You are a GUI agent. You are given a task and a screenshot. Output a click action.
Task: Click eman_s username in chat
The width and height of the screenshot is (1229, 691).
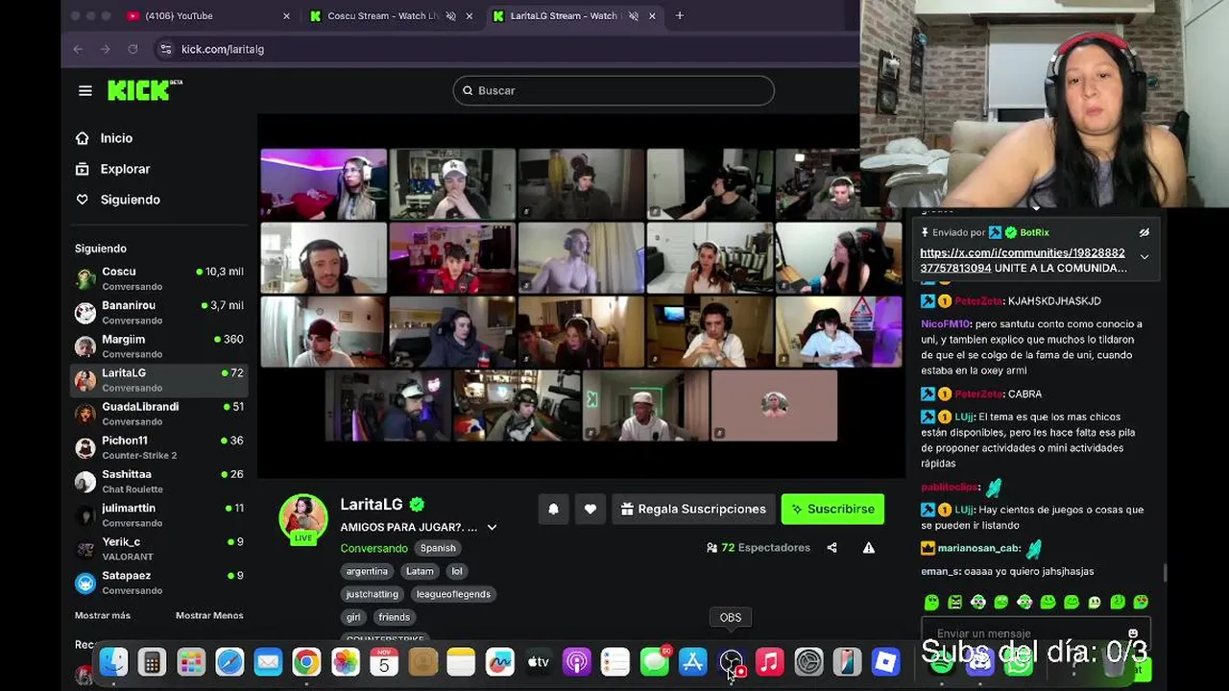tap(939, 571)
